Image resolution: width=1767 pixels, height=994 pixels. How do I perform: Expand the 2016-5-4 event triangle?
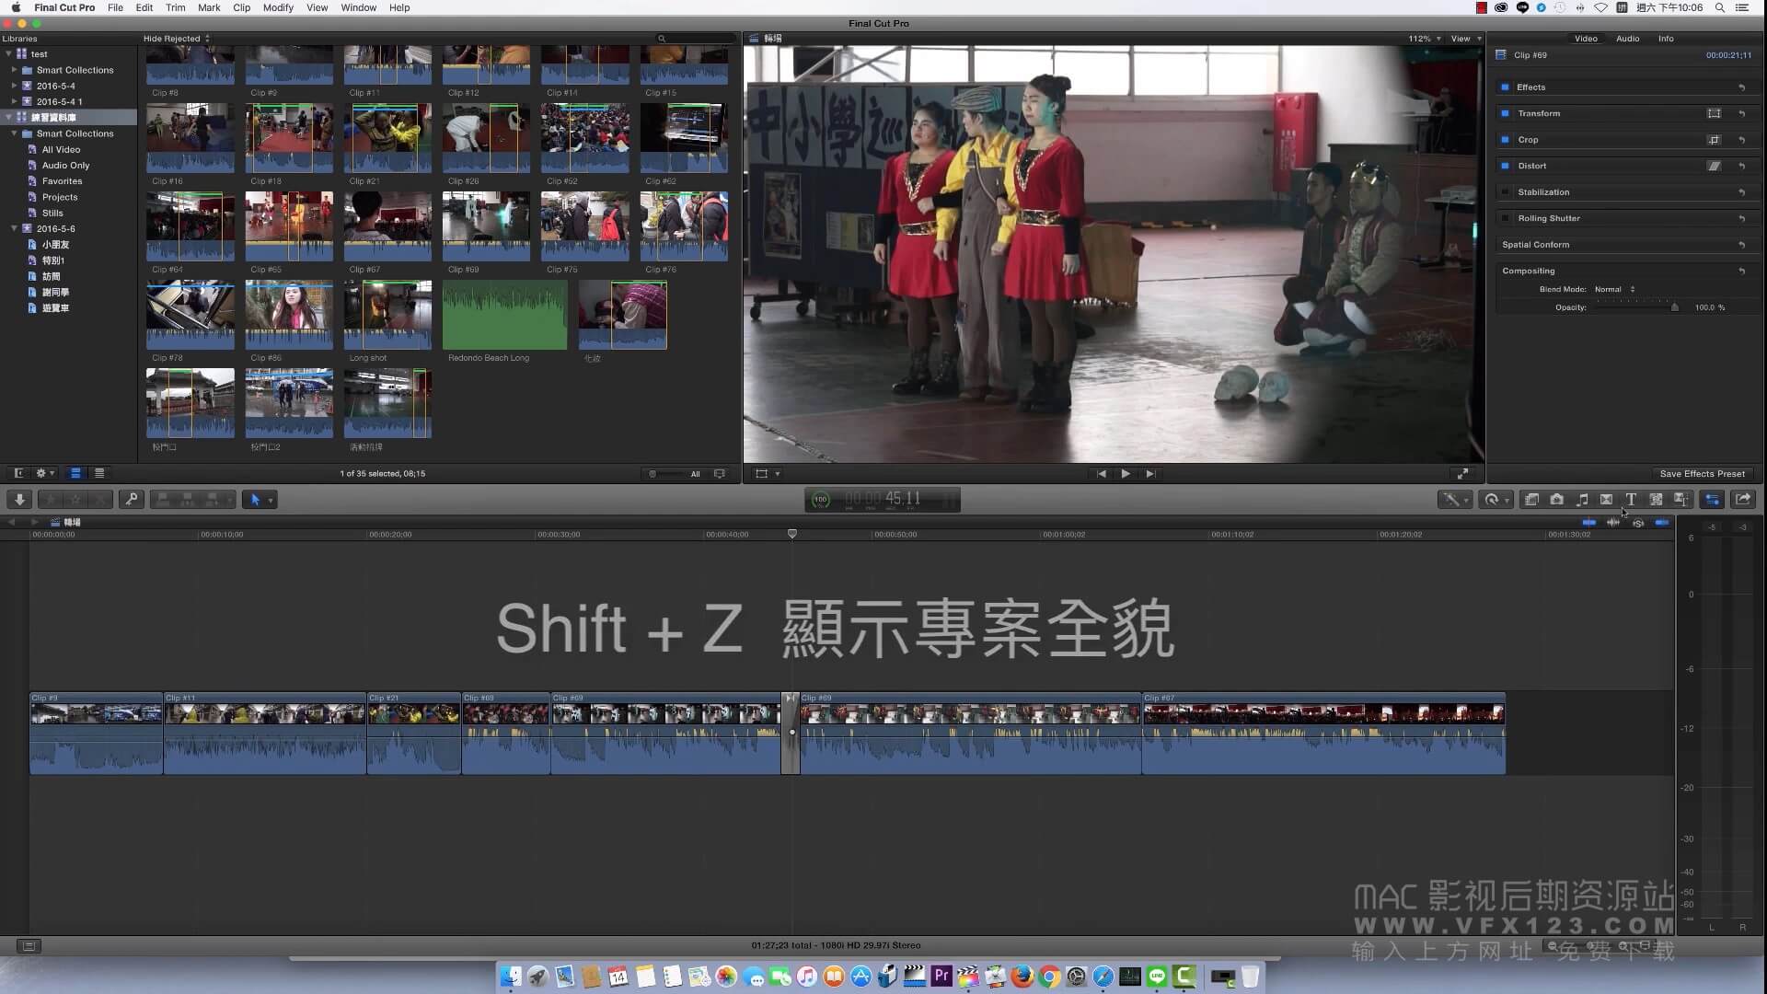tap(15, 86)
